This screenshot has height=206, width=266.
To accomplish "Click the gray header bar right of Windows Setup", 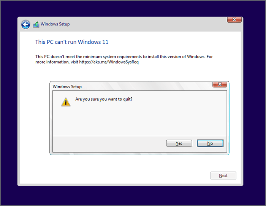I will [x=147, y=24].
